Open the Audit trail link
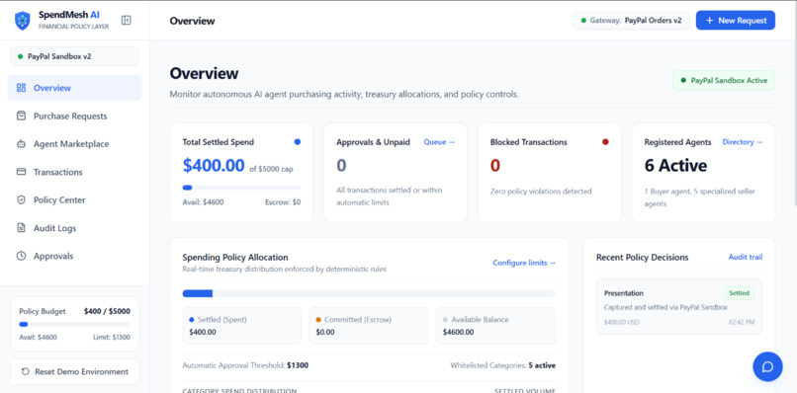This screenshot has width=797, height=393. (746, 258)
